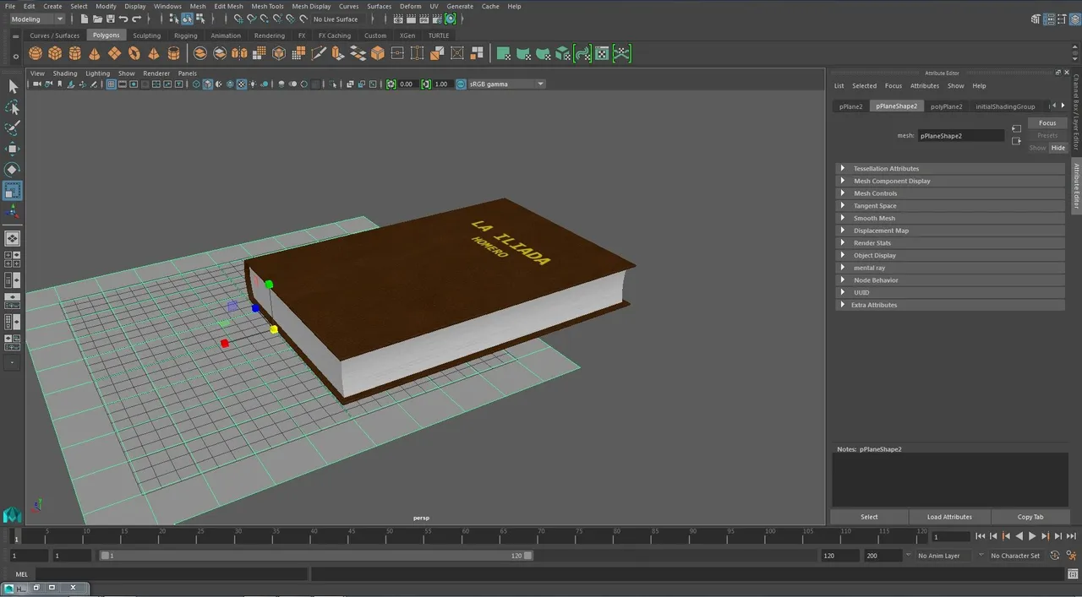The height and width of the screenshot is (597, 1082).
Task: Create a polygon cone from the shelf
Action: 95,53
